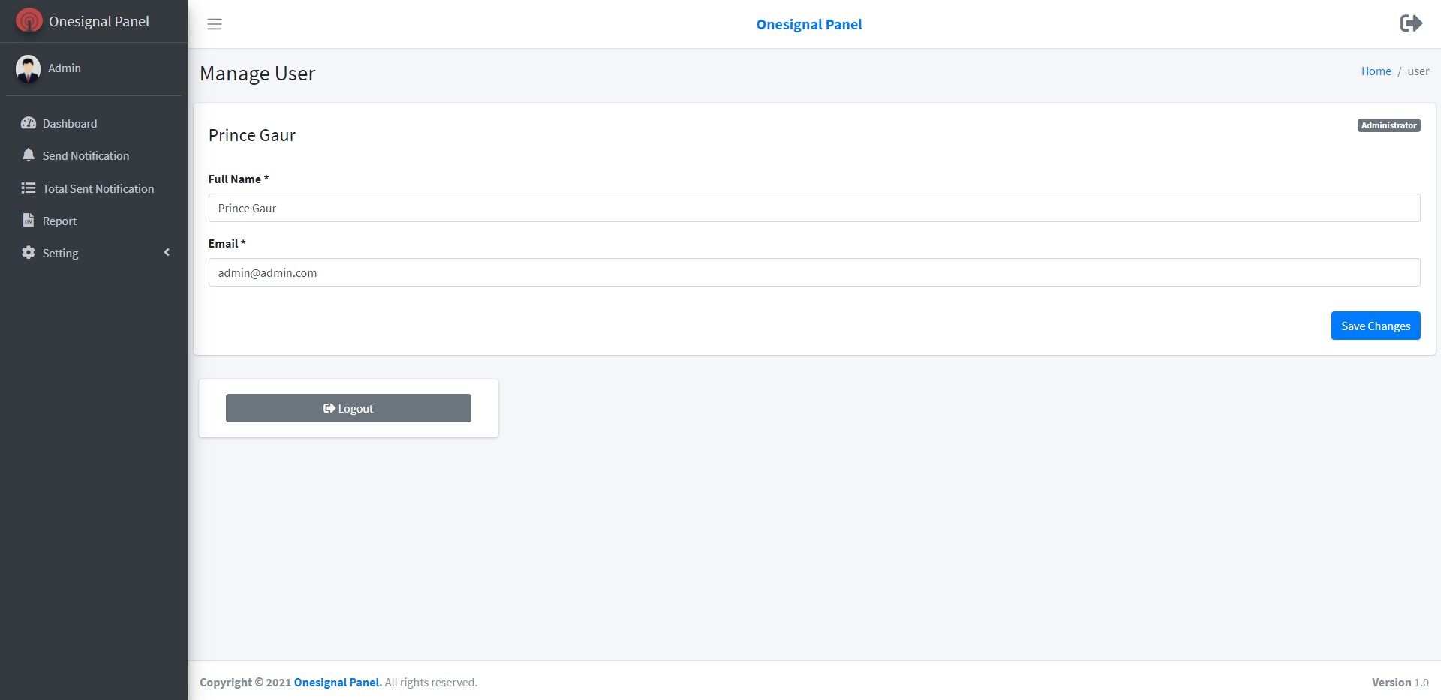Click the Admin avatar picture
Image resolution: width=1441 pixels, height=700 pixels.
29,68
